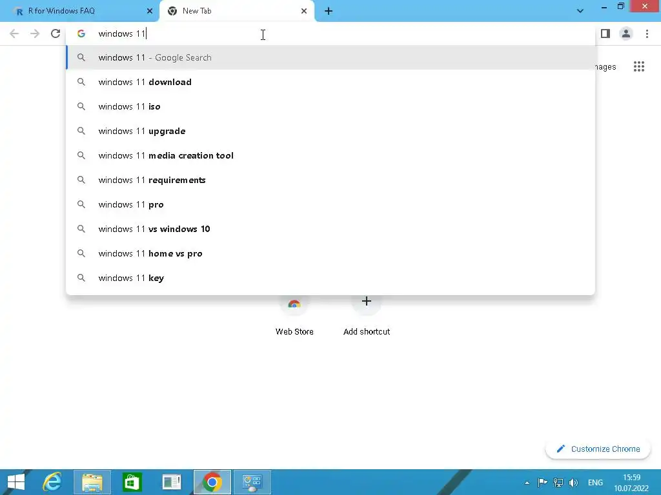This screenshot has width=661, height=495.
Task: Pick windows 11 requirements suggestion
Action: pyautogui.click(x=330, y=180)
